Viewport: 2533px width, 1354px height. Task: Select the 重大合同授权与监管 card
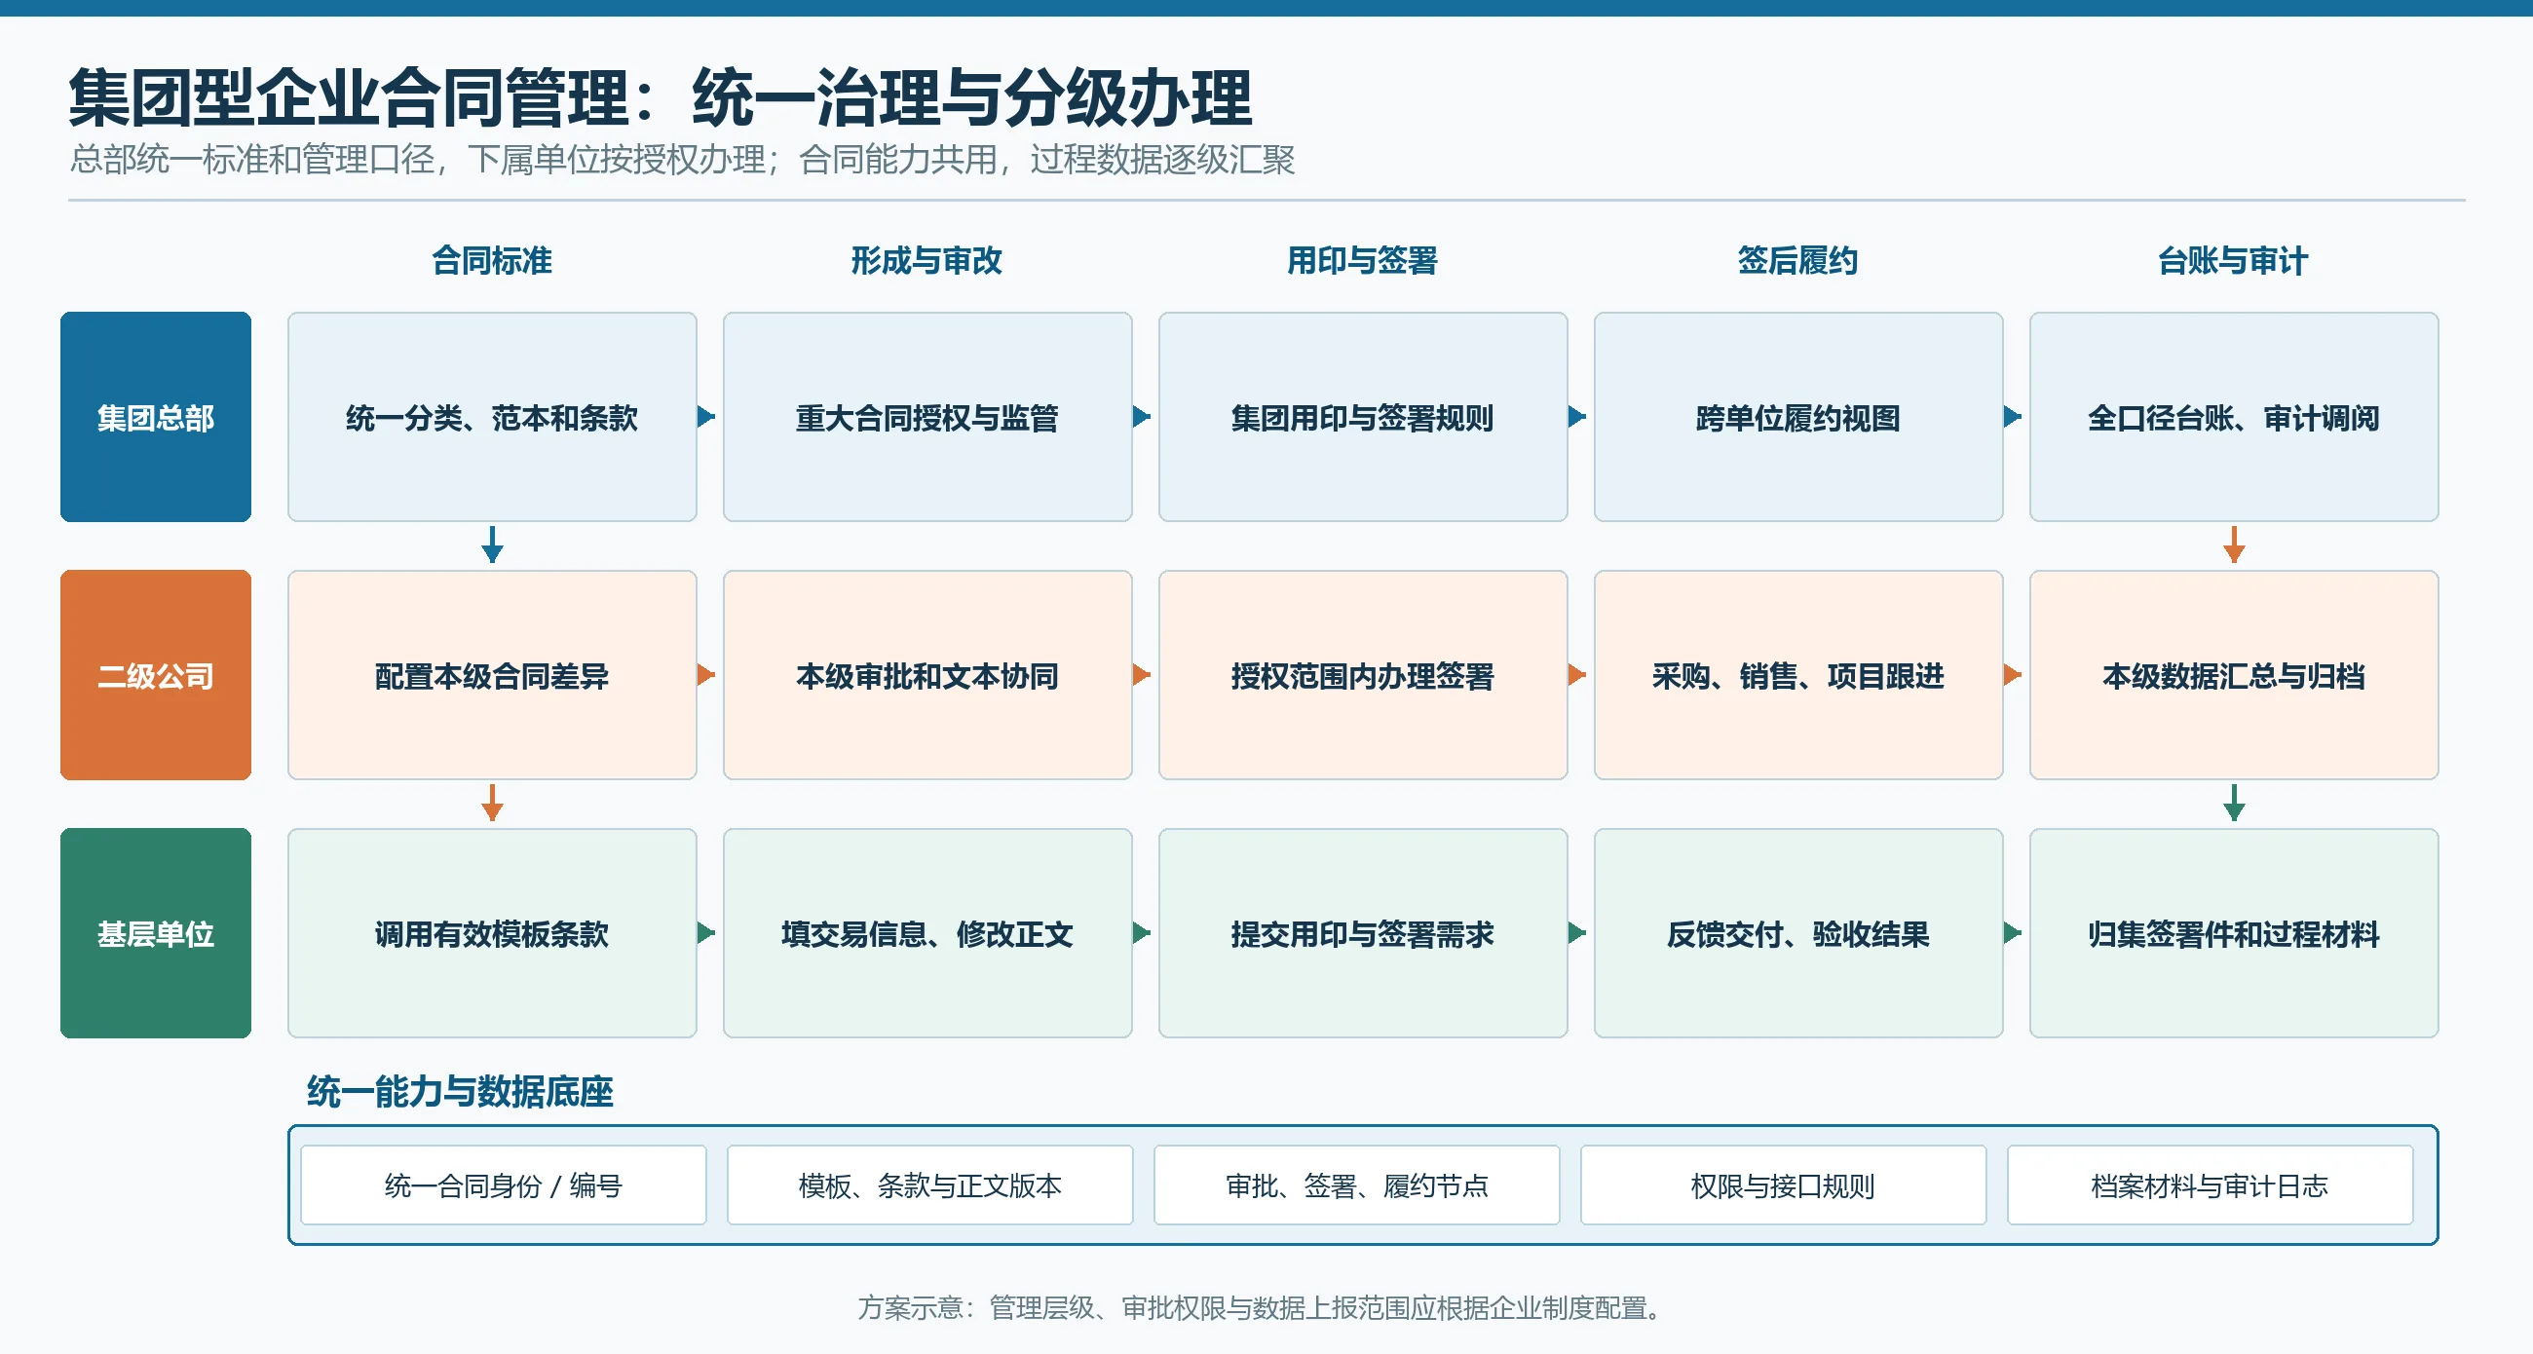point(927,417)
